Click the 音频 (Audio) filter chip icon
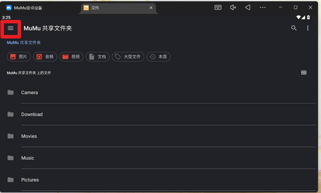This screenshot has width=321, height=193. click(39, 56)
